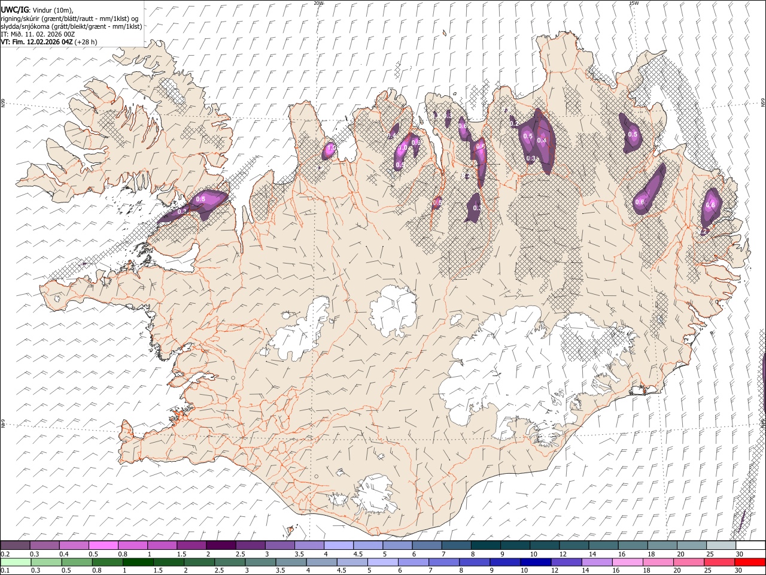766x575 pixels.
Task: Choose upper legend swatch between 12 and 14
Action: [573, 546]
